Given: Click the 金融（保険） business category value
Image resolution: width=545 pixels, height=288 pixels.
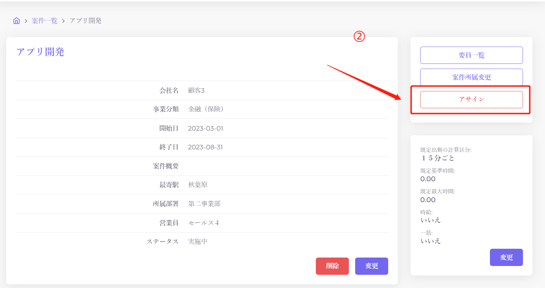Looking at the screenshot, I should (206, 109).
